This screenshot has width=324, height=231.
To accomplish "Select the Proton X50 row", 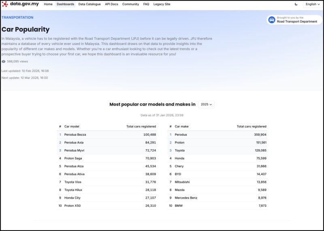I will (107, 206).
